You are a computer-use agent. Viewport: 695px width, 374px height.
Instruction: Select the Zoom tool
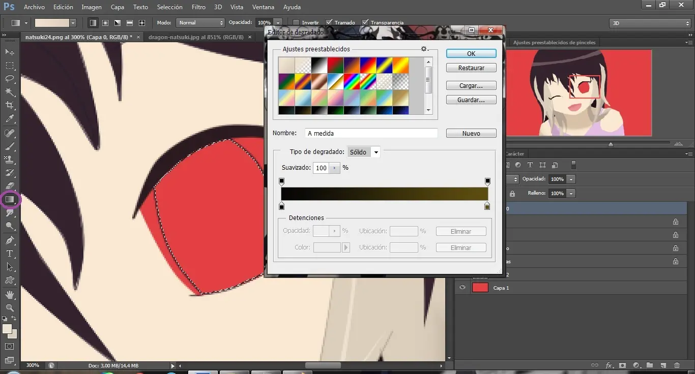click(10, 308)
